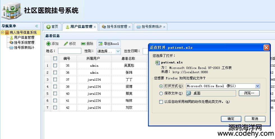Check the row checkbox for 梁博
Viewport: 275px width, 139px height.
click(x=55, y=86)
